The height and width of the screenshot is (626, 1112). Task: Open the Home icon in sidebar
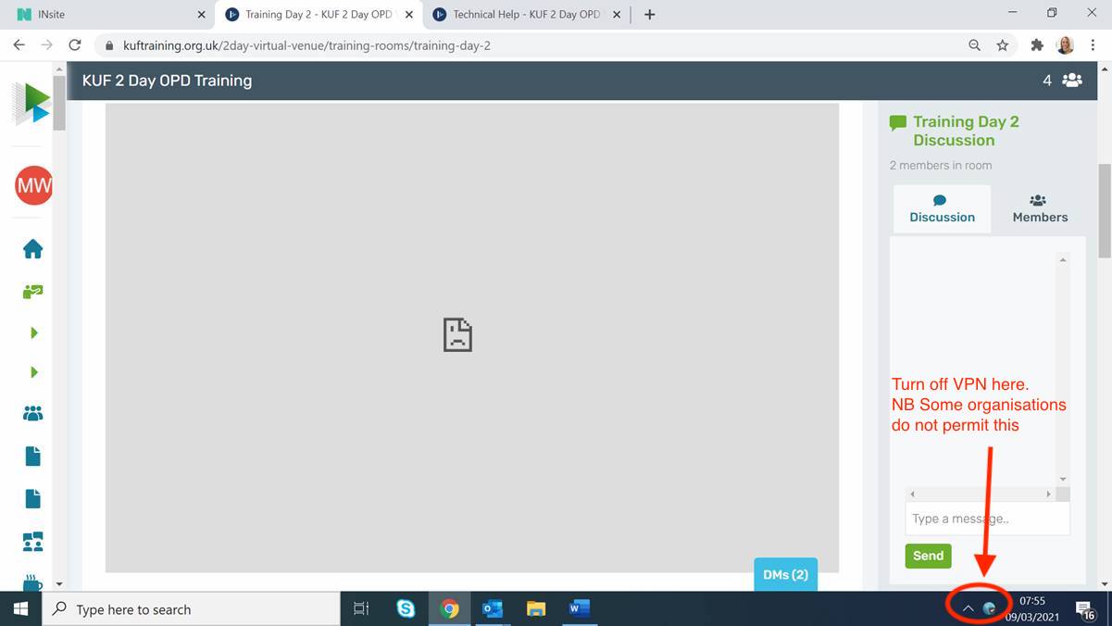coord(32,248)
